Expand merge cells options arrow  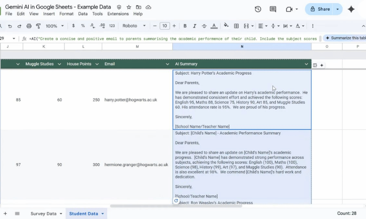pyautogui.click(x=252, y=26)
